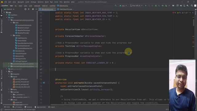Switch to the FakeDataUtils.java editor tab
197x111 pixels.
(66, 9)
